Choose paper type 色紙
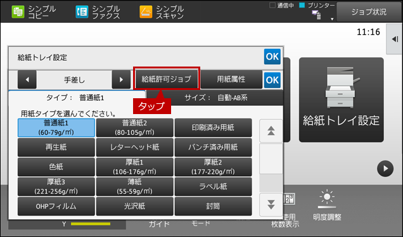 coord(56,167)
